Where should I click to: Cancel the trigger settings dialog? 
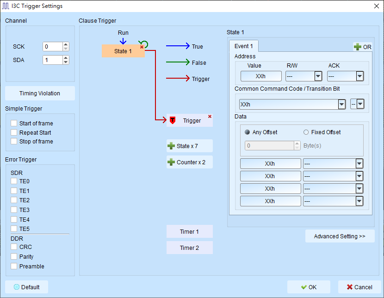pyautogui.click(x=359, y=287)
